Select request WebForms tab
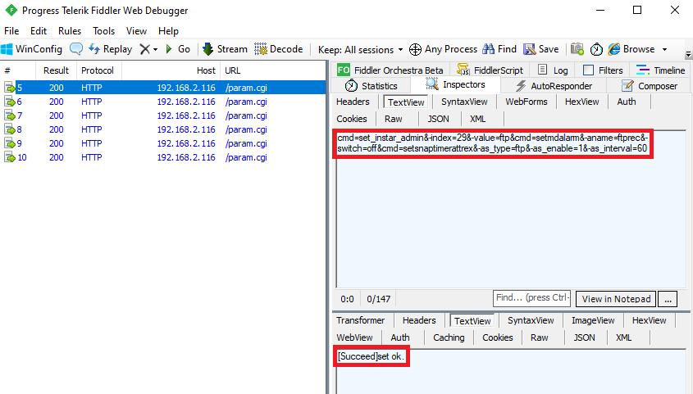The height and width of the screenshot is (394, 693). click(527, 102)
